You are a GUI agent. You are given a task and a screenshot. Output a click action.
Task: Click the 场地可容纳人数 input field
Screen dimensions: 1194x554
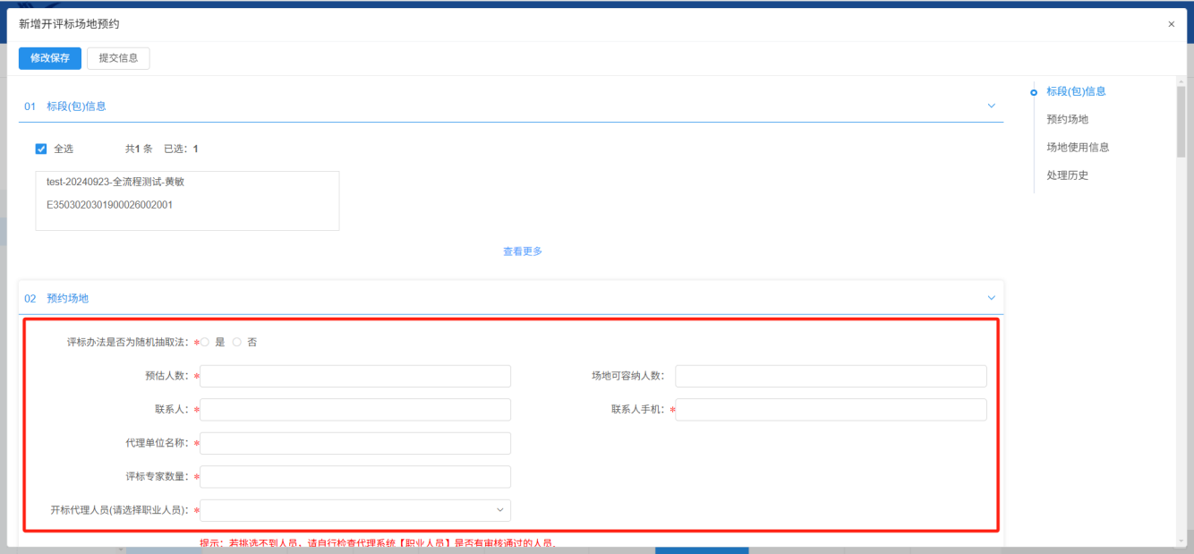pyautogui.click(x=831, y=376)
